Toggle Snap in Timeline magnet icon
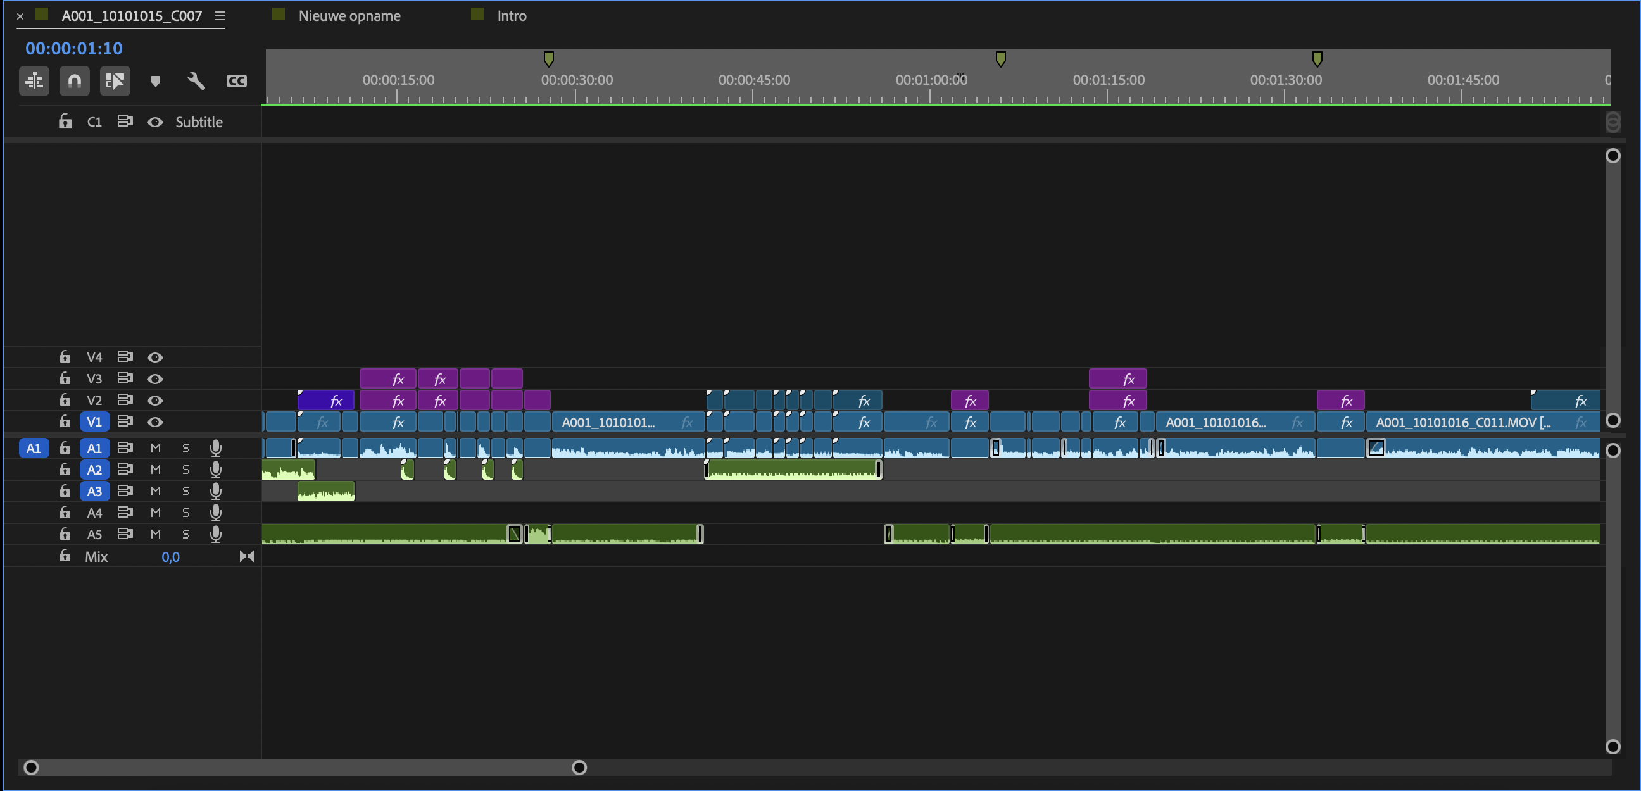 pyautogui.click(x=75, y=81)
